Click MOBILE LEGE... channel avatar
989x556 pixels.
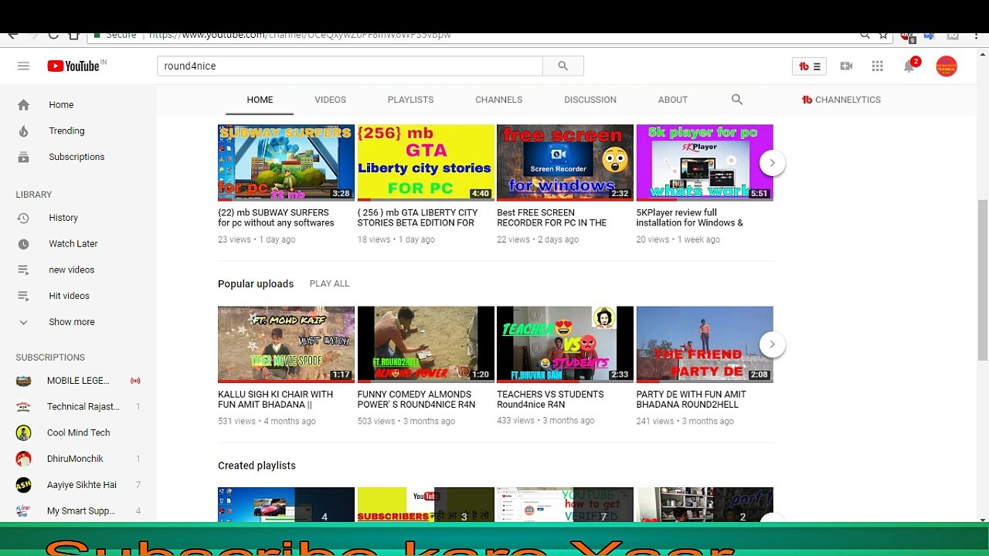pyautogui.click(x=23, y=381)
